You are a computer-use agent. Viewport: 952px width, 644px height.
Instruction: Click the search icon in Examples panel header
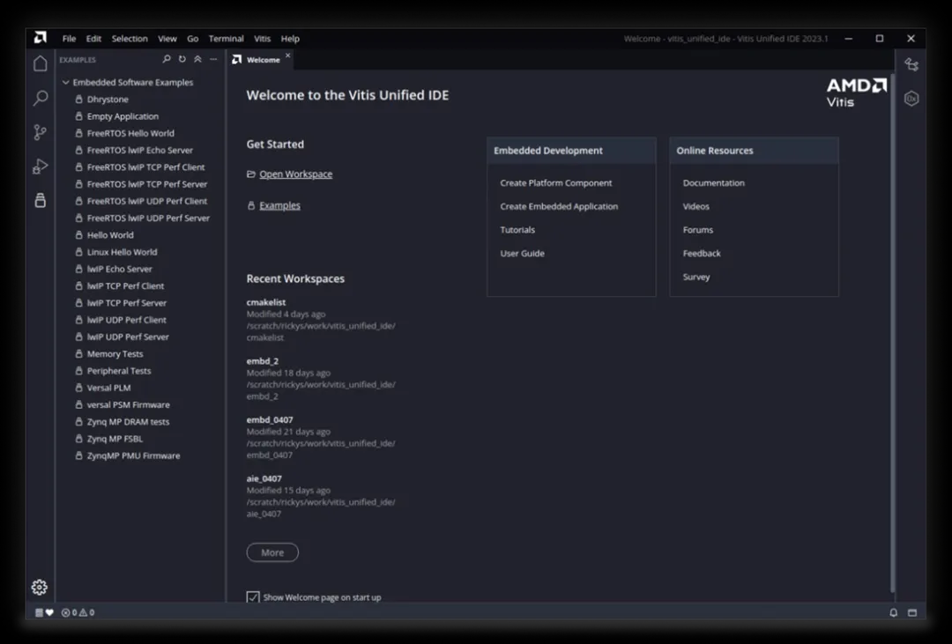167,60
